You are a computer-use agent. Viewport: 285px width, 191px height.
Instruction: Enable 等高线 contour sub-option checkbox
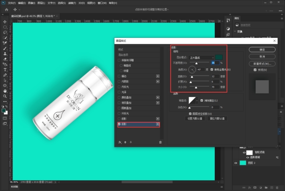pos(121,65)
